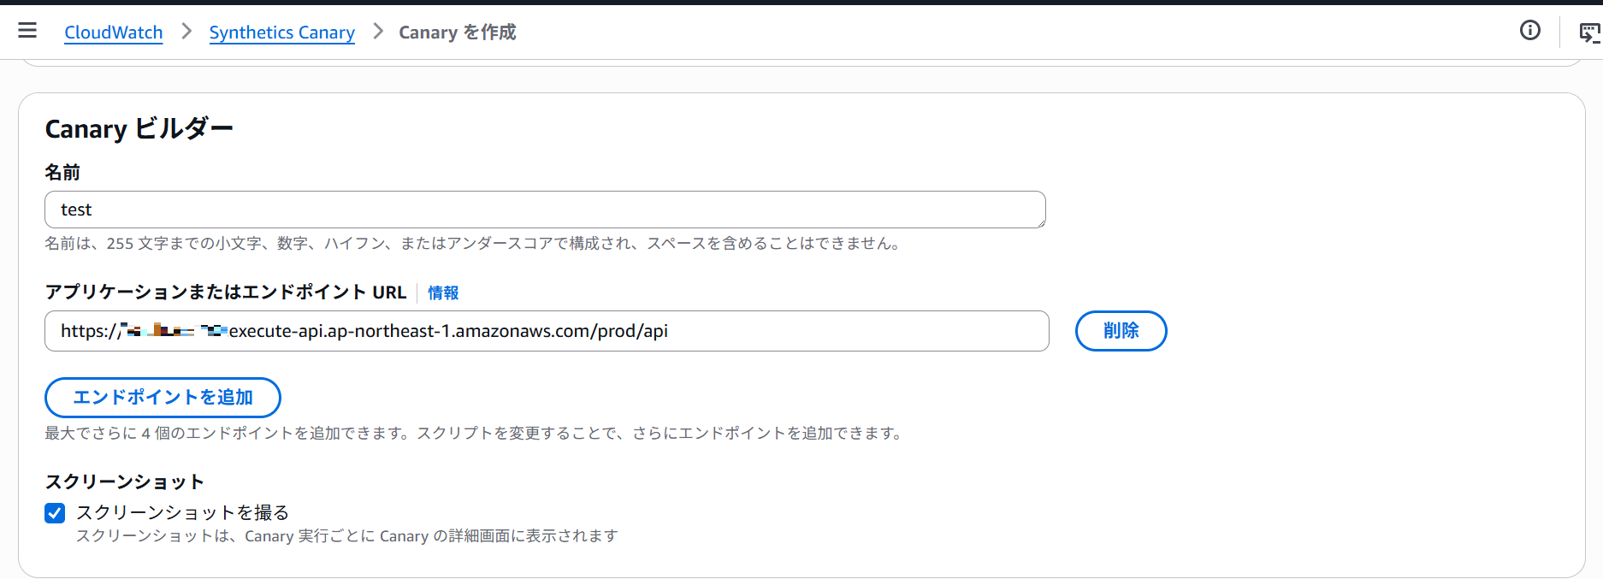Click the エンドポイントを追加 button

tap(163, 398)
